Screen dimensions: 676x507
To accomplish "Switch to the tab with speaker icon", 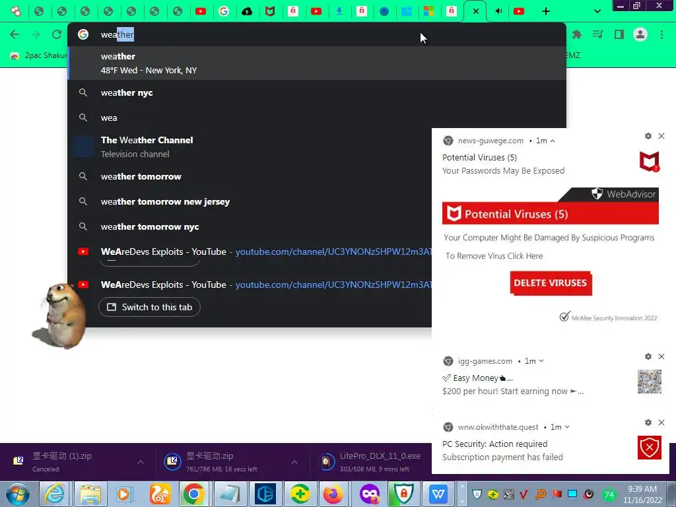I will coord(499,11).
